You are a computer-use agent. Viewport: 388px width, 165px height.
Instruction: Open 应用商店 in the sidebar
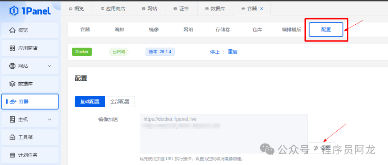click(30, 48)
